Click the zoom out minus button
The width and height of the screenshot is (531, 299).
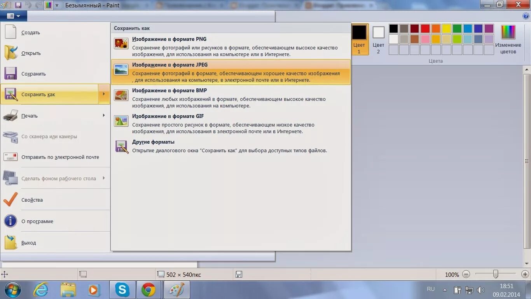click(x=466, y=274)
